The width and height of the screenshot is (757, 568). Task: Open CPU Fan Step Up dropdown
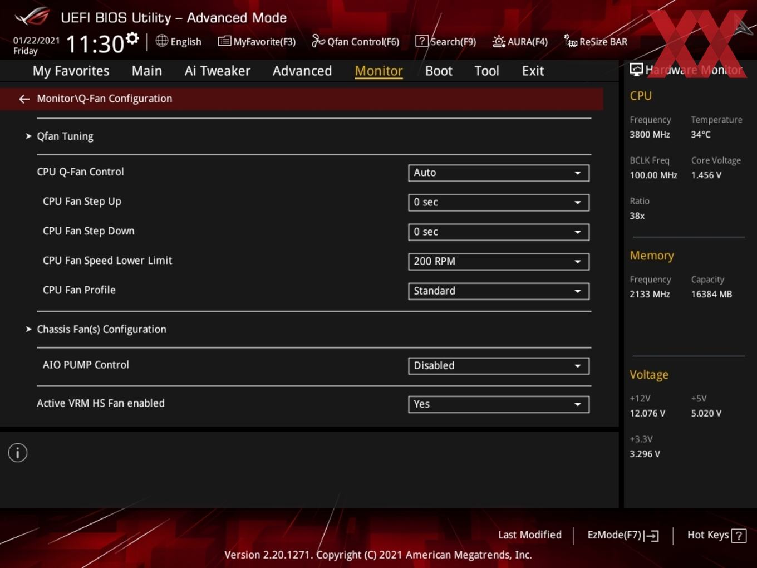(499, 202)
